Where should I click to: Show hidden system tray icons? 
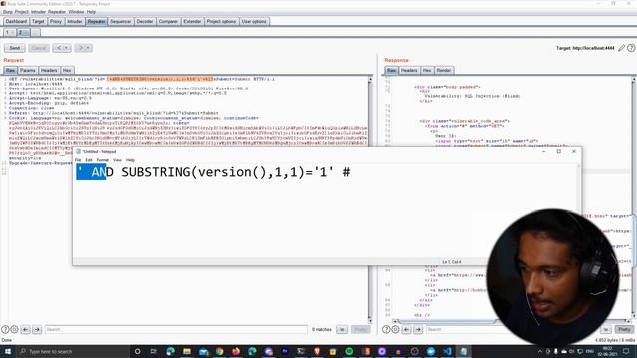[540, 351]
